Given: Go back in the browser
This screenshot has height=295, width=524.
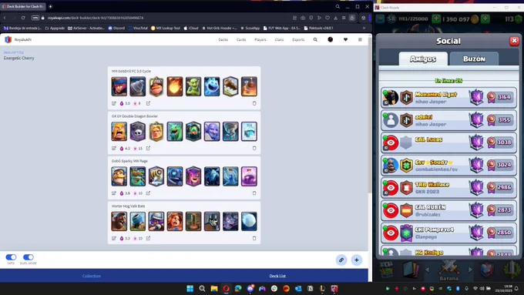Looking at the screenshot, I should click(5, 18).
